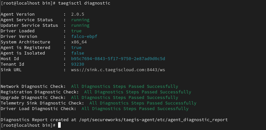Click the Tenant Id 93230 value
266x130 pixels.
[x=78, y=64]
